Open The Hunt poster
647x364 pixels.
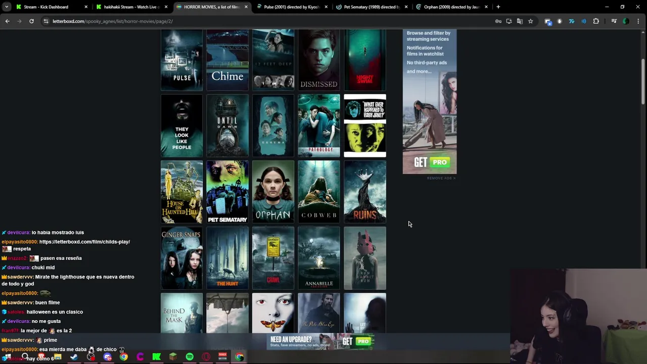tap(227, 258)
